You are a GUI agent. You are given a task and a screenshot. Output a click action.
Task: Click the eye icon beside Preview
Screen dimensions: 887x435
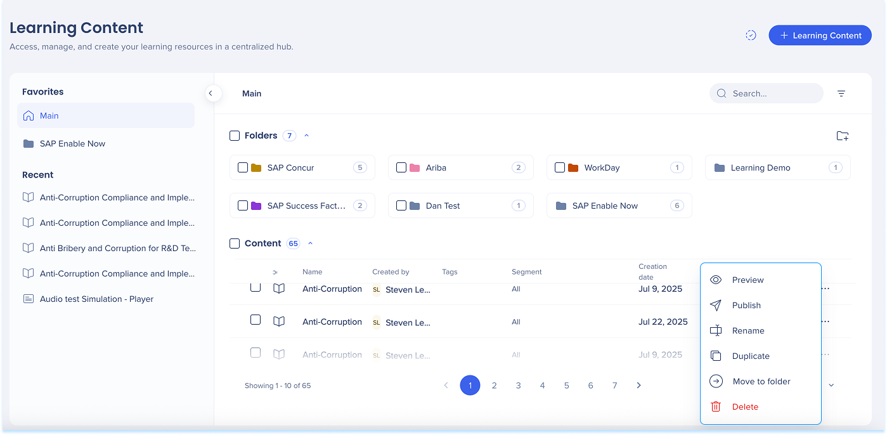click(x=716, y=280)
